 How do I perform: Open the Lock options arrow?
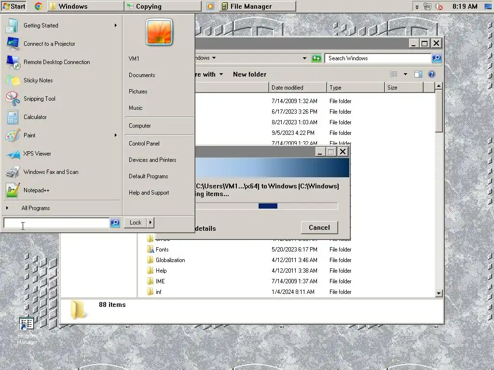[151, 223]
